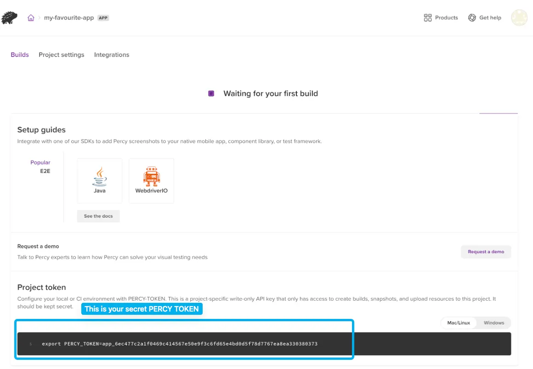Screen dimensions: 533x369
Task: Click the home icon in breadcrumb
Action: (x=31, y=18)
